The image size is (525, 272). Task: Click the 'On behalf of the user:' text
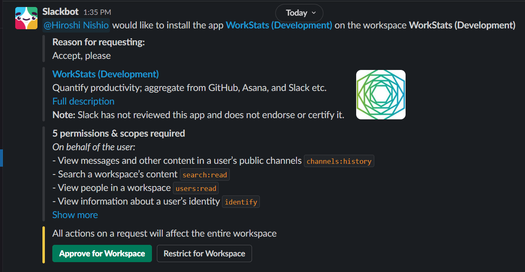pyautogui.click(x=94, y=147)
